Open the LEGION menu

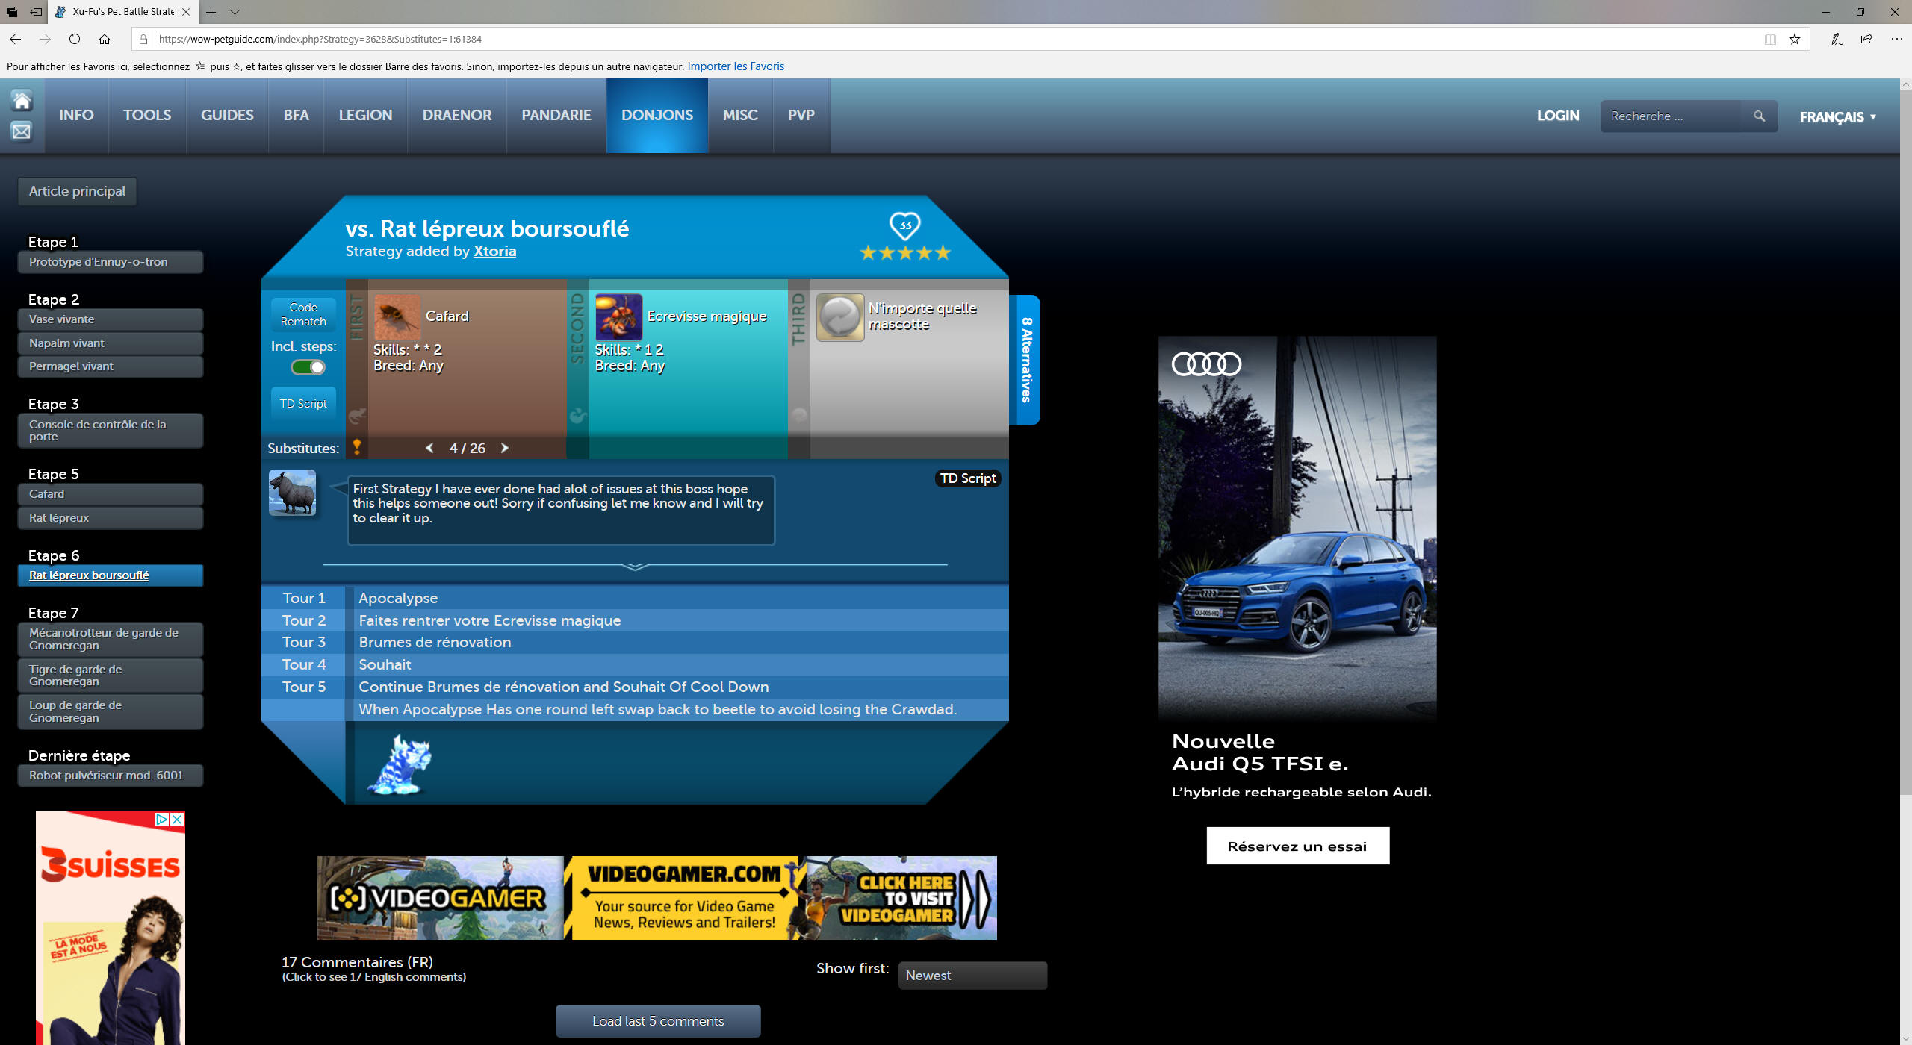point(365,116)
